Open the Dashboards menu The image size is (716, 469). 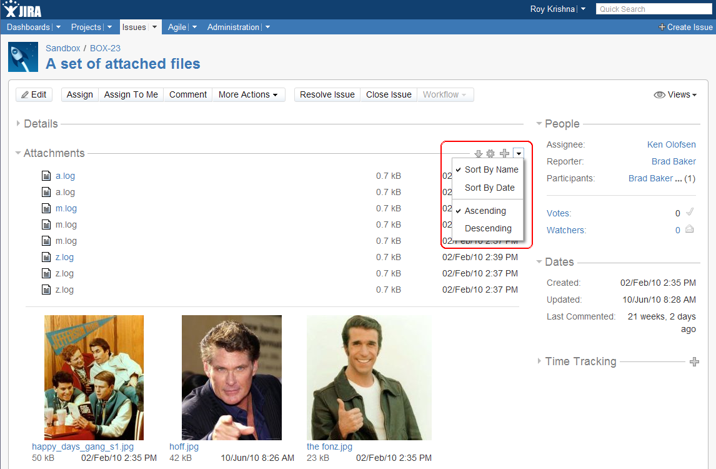coord(28,27)
